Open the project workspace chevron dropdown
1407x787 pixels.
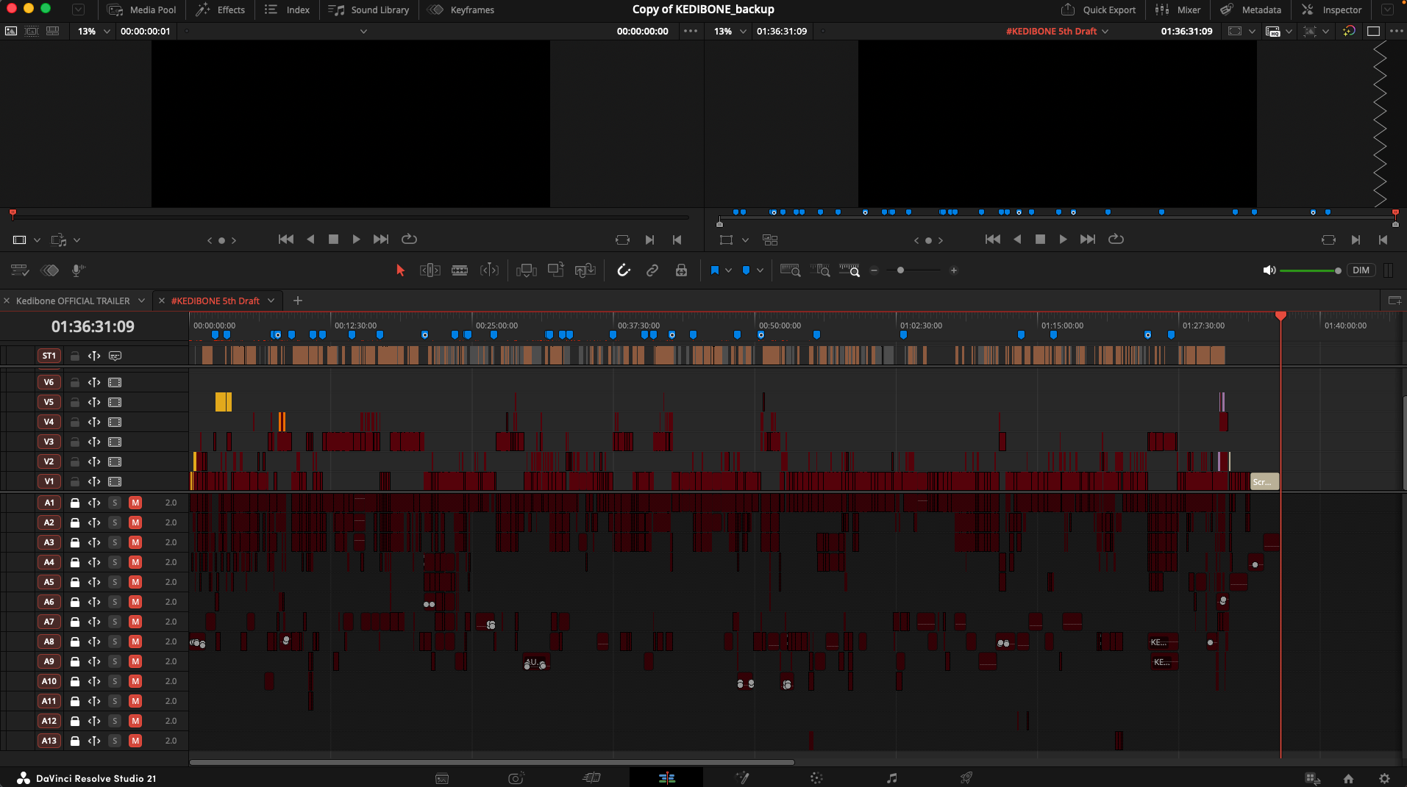78,10
